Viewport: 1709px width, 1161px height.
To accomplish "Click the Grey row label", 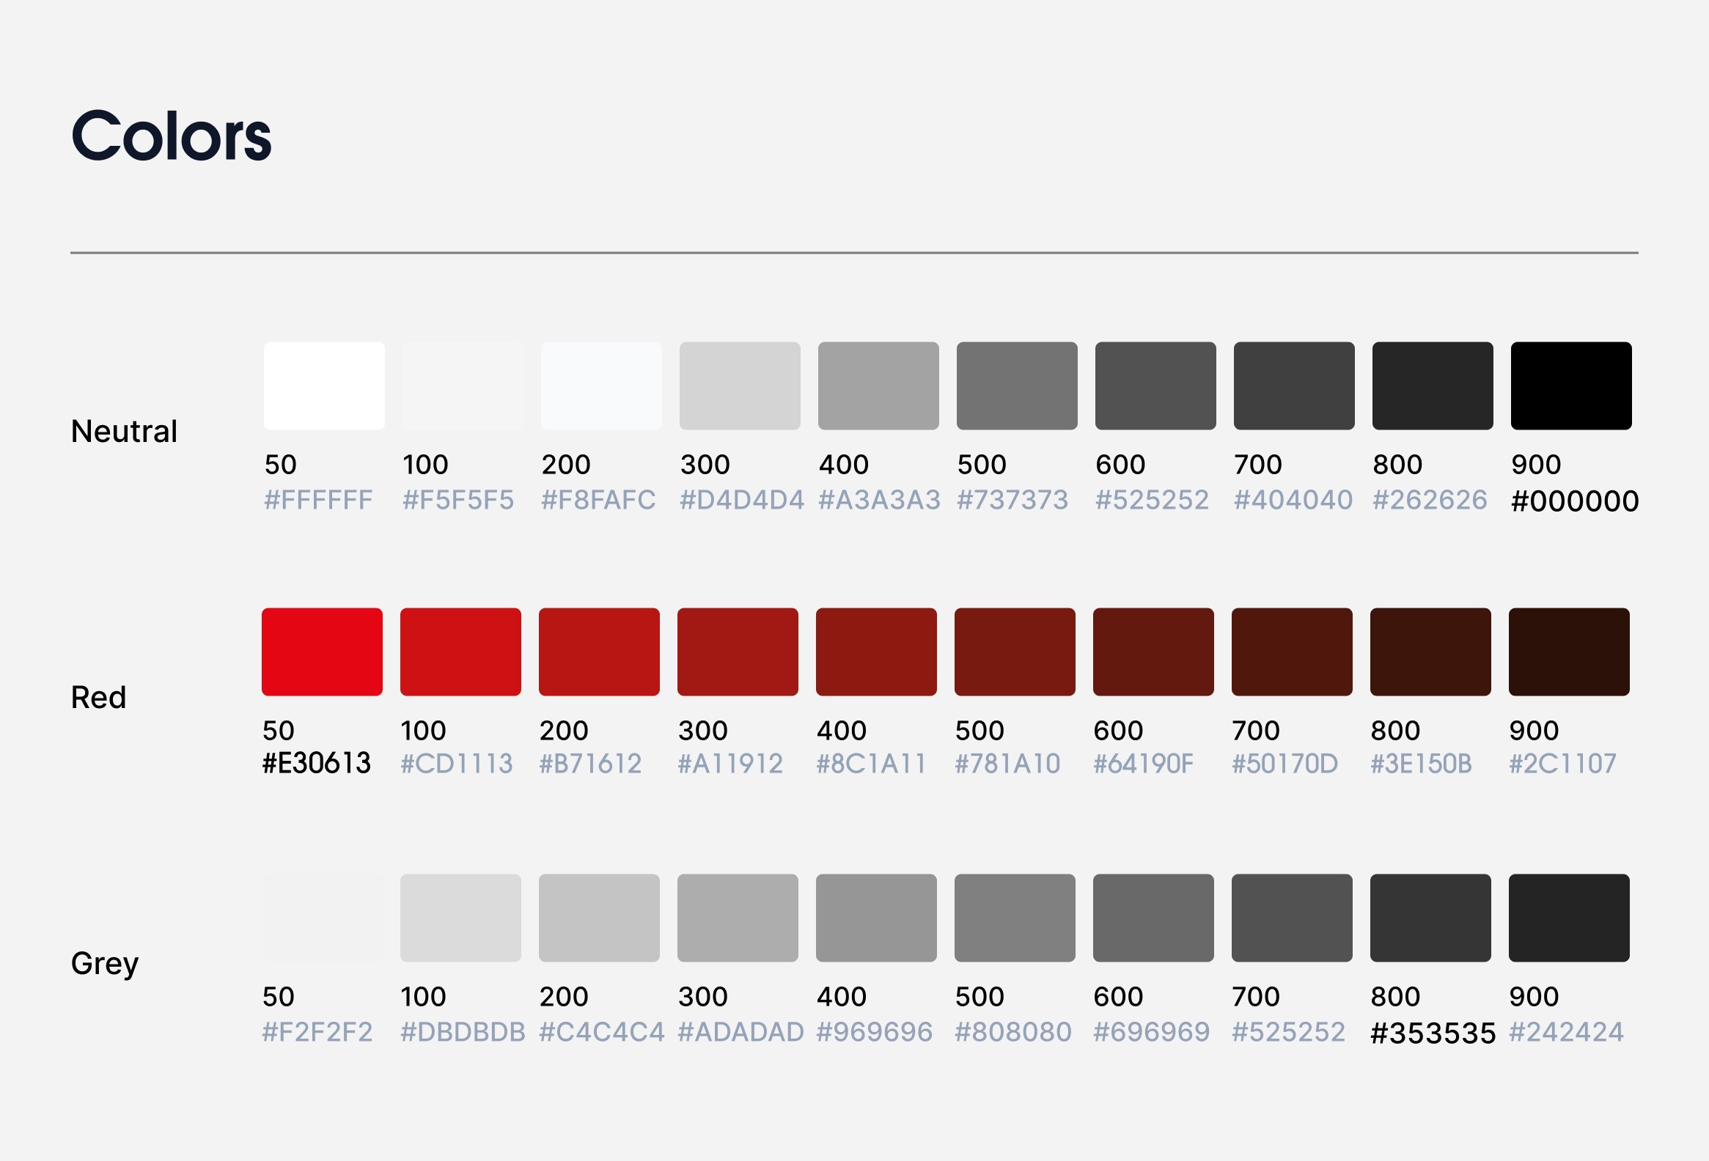I will pos(104,963).
